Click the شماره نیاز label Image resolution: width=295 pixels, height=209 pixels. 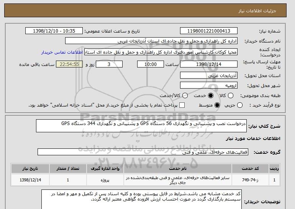pyautogui.click(x=270, y=31)
